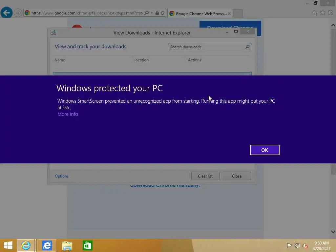Select the Google Chrome Web Browser tab
Screen dimensions: 336x252
click(x=200, y=13)
